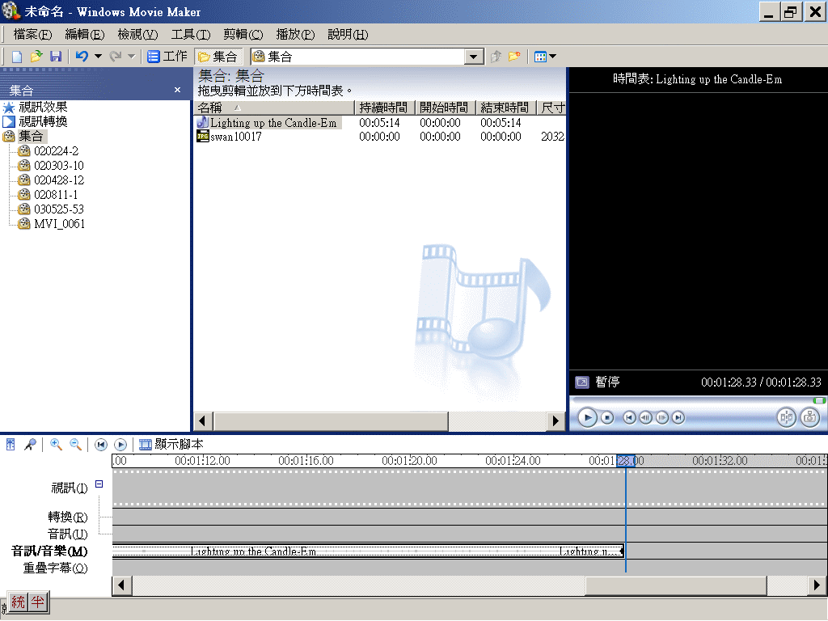Click the preview monitor seek bar
This screenshot has width=828, height=621.
[695, 400]
